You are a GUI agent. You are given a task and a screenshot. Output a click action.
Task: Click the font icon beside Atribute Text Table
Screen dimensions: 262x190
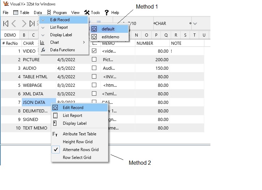coord(55,134)
